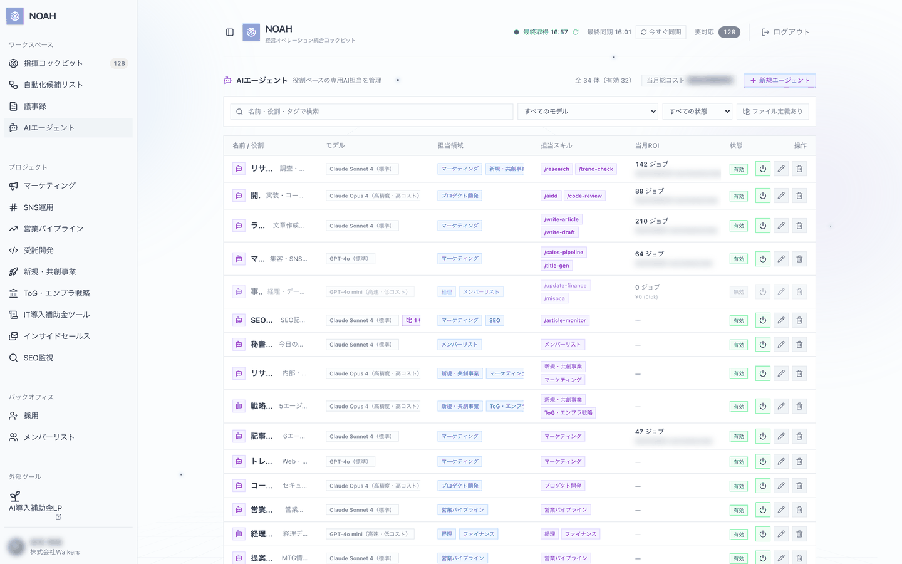The width and height of the screenshot is (902, 564).
Task: Open the すべてのモデル dropdown
Action: pos(588,112)
